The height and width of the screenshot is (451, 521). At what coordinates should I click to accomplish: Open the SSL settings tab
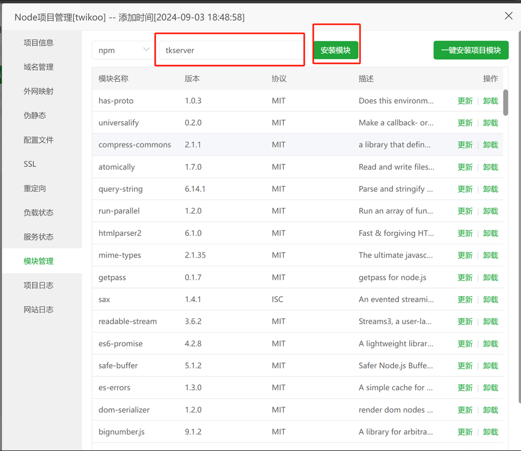coord(30,164)
